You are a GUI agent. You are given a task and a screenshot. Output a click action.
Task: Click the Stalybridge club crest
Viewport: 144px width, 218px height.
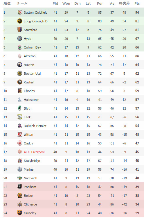(x=20, y=160)
